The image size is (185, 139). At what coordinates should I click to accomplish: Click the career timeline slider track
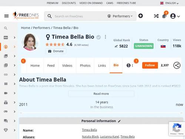(x=101, y=113)
